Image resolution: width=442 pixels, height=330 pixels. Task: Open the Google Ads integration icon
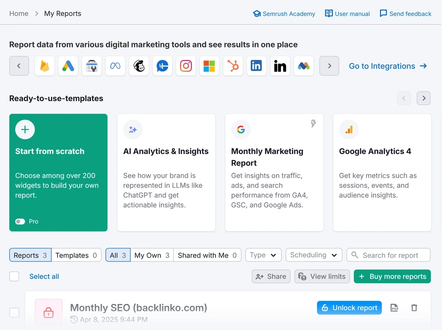pos(68,66)
